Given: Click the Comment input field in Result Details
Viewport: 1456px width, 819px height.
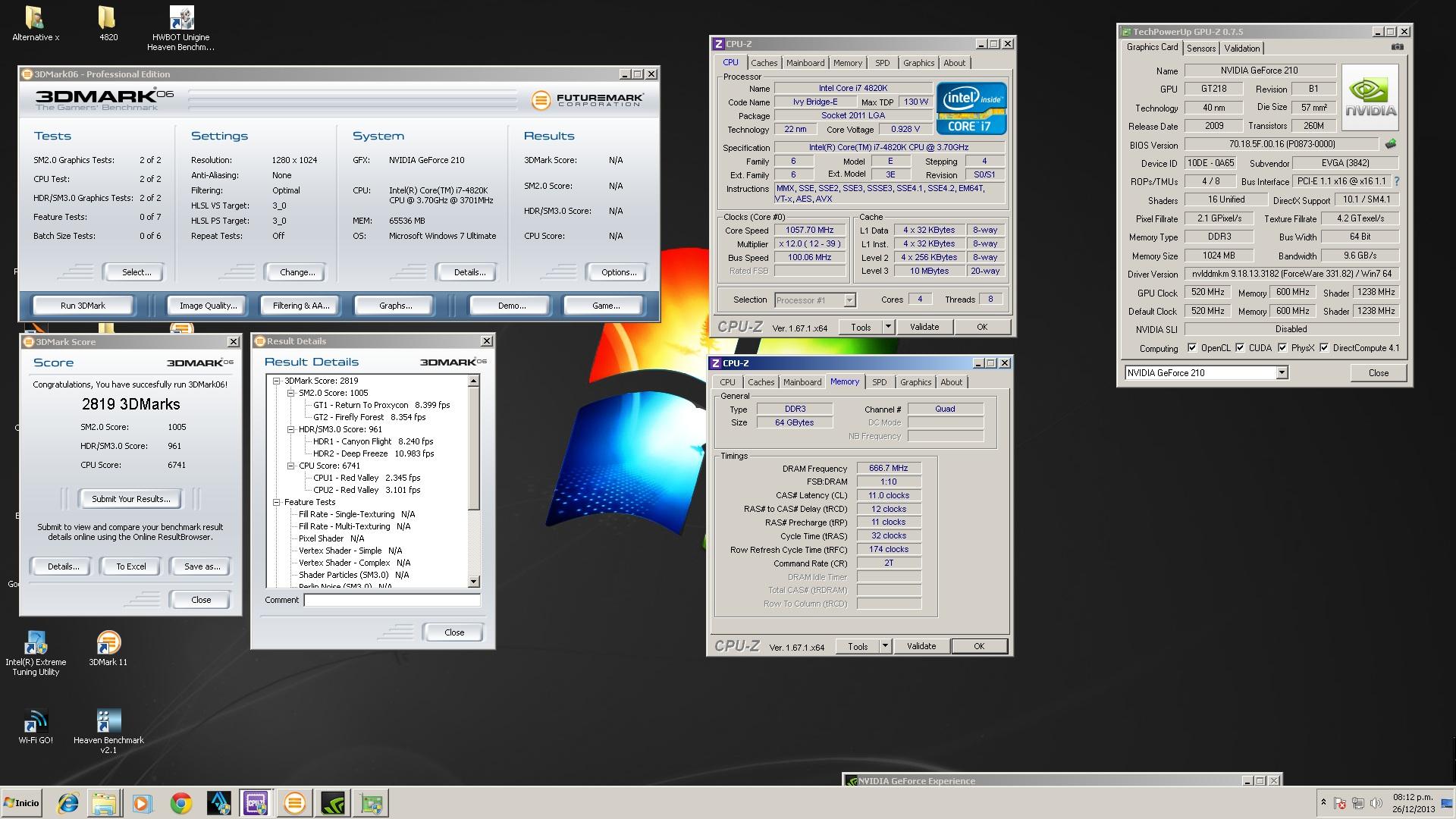Looking at the screenshot, I should pos(392,600).
